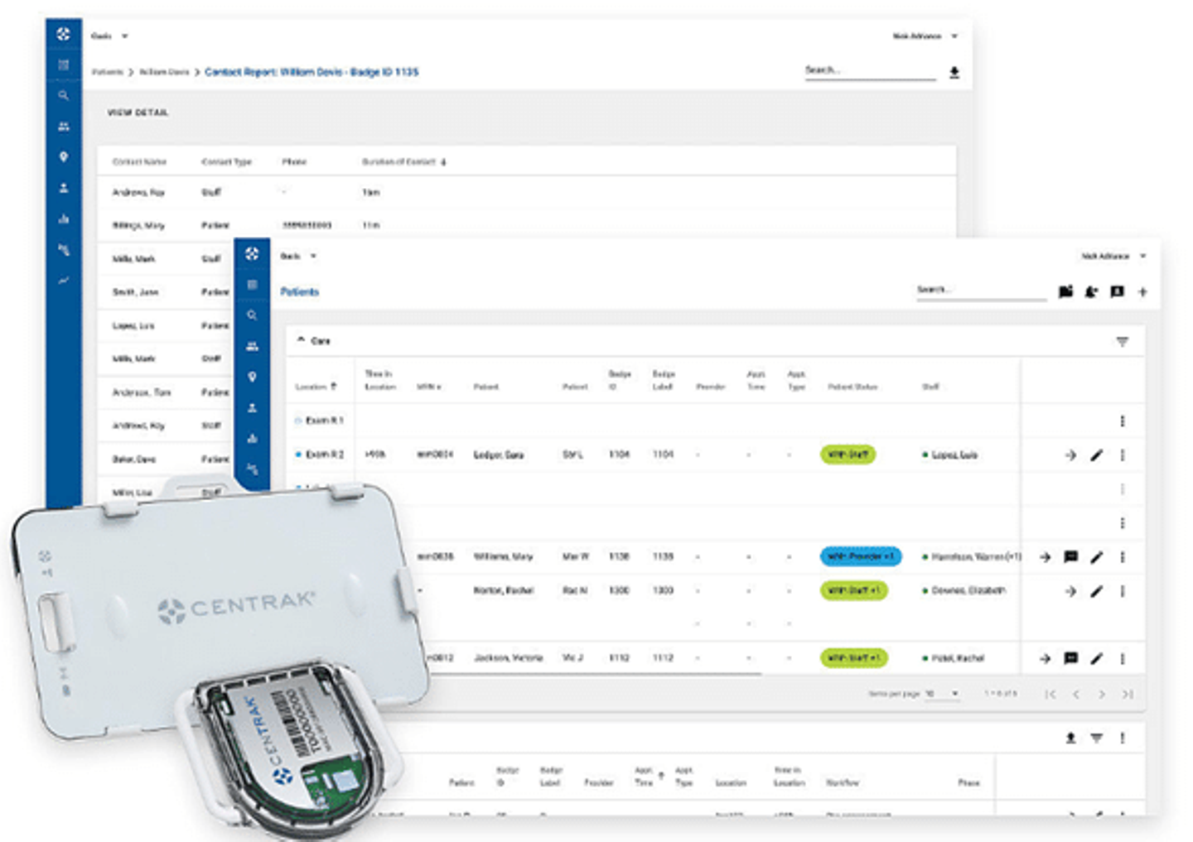
Task: Click the add-person icon beside the Patients search
Action: [x=1091, y=291]
